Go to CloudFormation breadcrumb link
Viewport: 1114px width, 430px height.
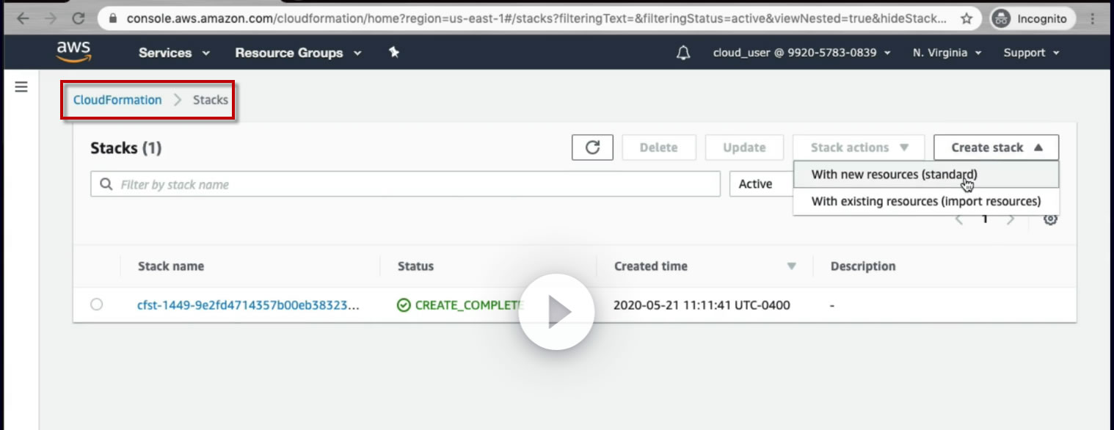pos(117,100)
